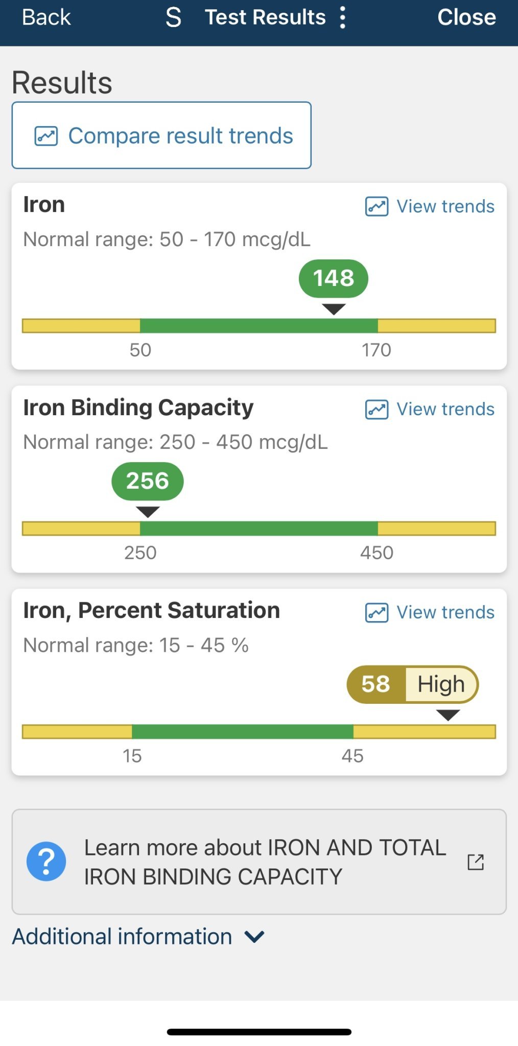
Task: Open Learn more about IRON AND TOTAL link
Action: pyautogui.click(x=265, y=862)
